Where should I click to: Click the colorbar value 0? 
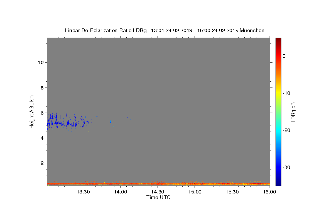click(284, 56)
